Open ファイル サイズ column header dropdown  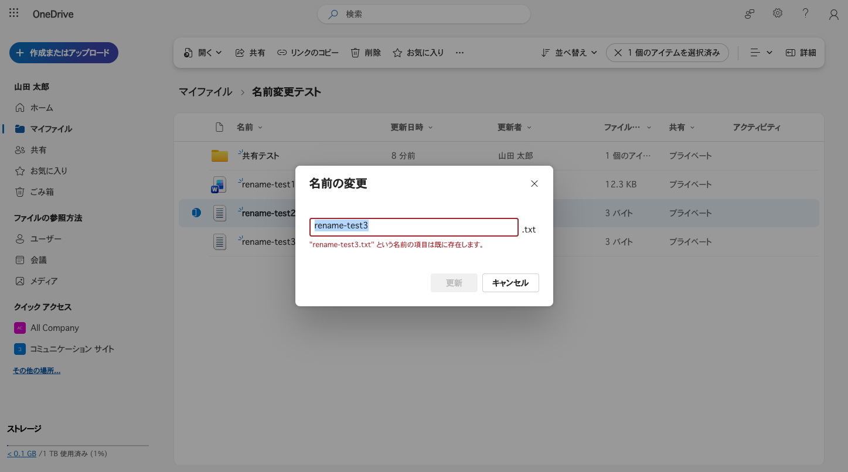[628, 127]
